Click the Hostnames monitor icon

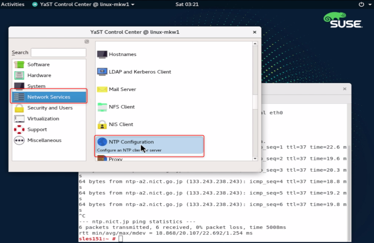(x=102, y=54)
